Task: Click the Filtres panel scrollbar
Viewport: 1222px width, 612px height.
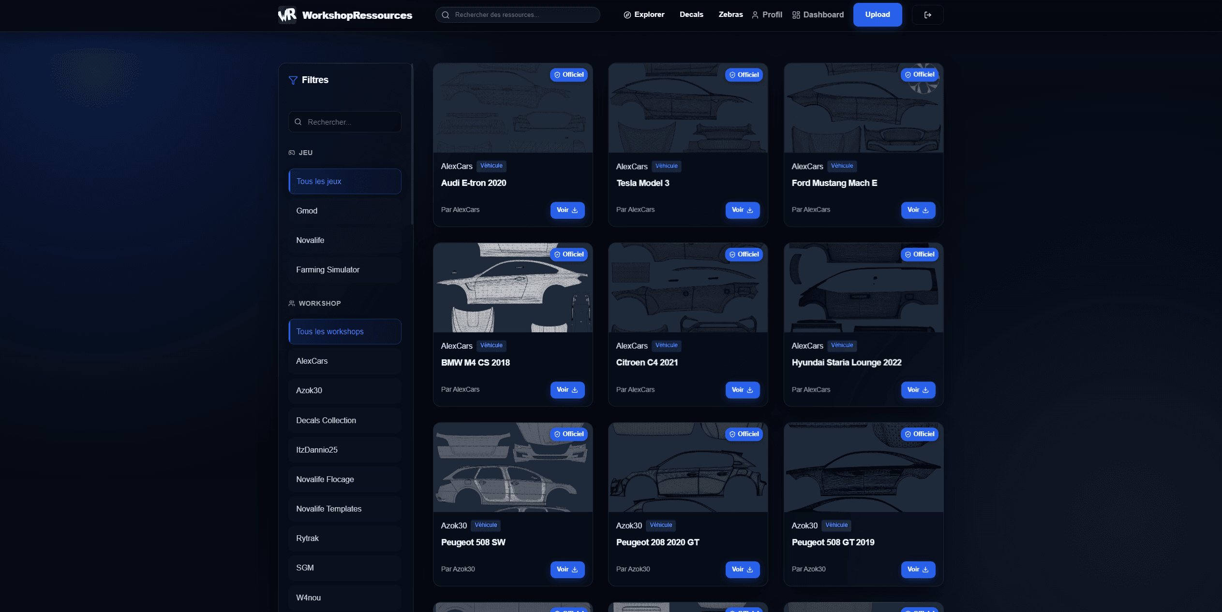Action: [x=412, y=144]
